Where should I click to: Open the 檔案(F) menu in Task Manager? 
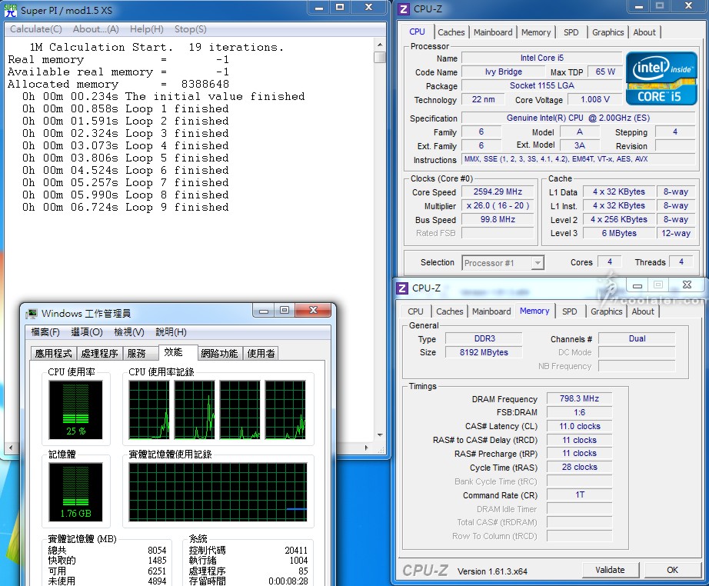(x=45, y=332)
